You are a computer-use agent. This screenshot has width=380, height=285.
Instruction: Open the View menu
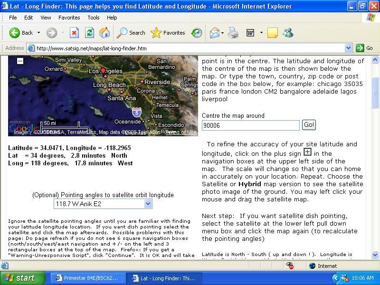point(46,18)
